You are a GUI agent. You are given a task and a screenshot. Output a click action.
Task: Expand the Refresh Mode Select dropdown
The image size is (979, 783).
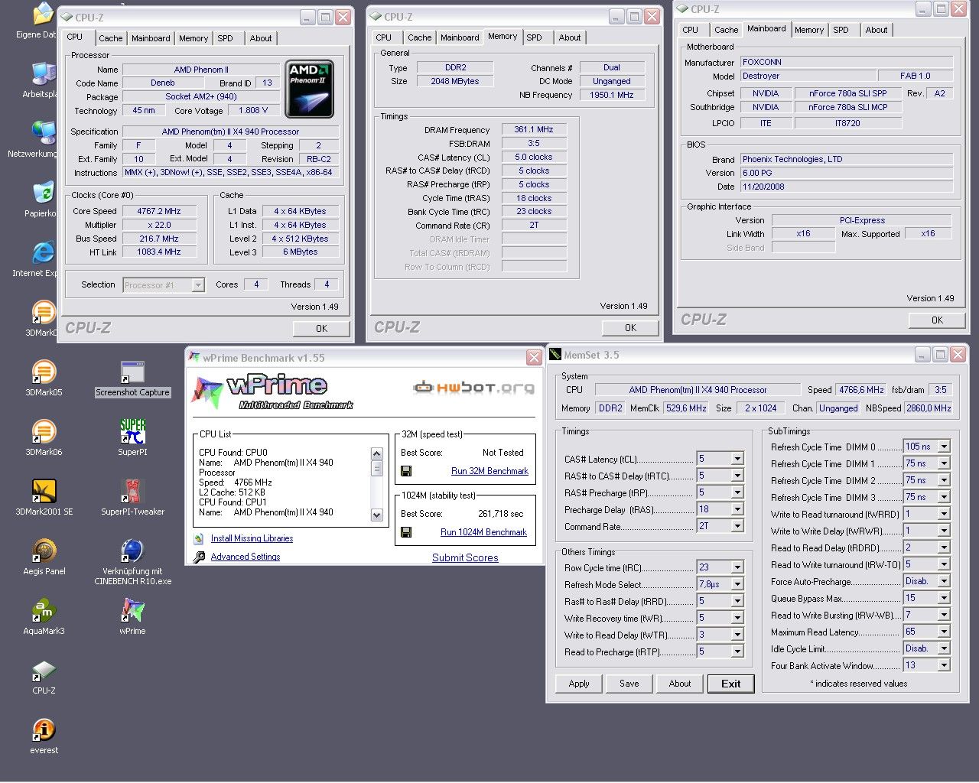[x=737, y=584]
